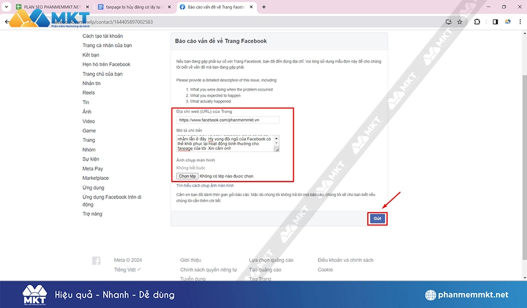Open Lựa chọn quảng cáo footer link
Screen dimensions: 527x308
271,260
